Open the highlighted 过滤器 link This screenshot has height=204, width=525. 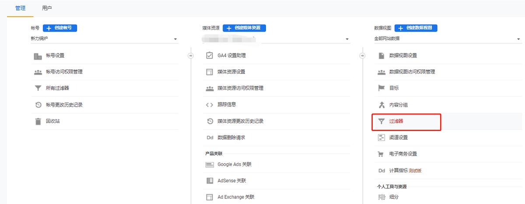[x=396, y=121]
